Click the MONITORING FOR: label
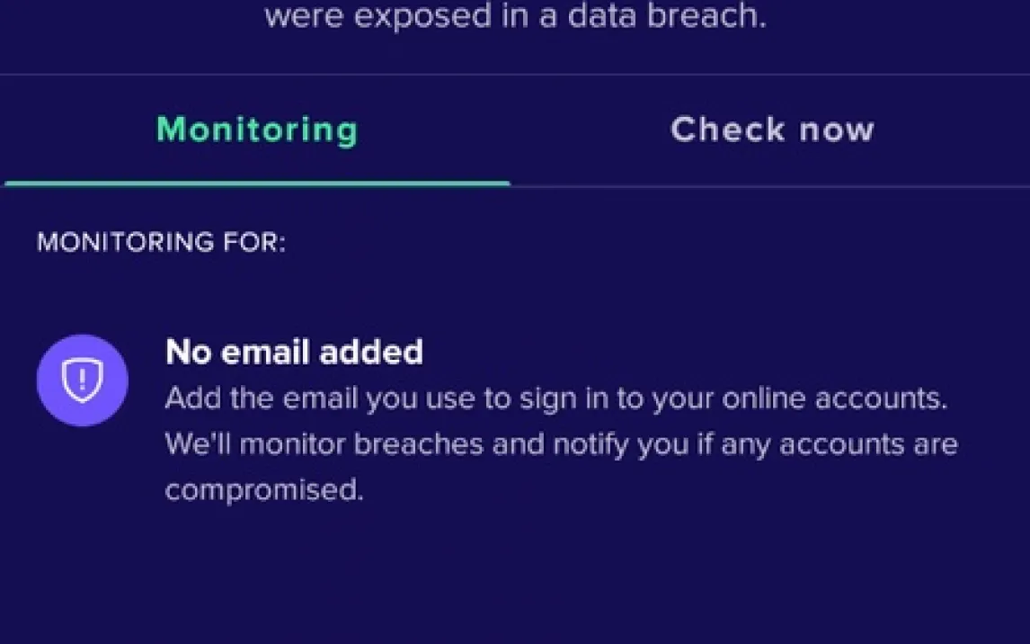The image size is (1030, 644). (x=162, y=243)
